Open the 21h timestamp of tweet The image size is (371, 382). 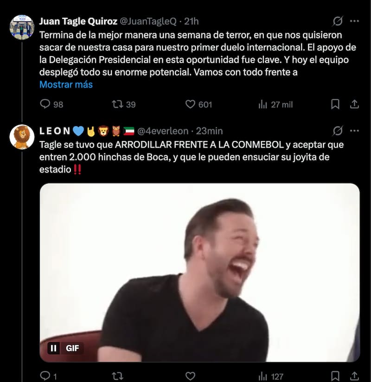click(191, 21)
